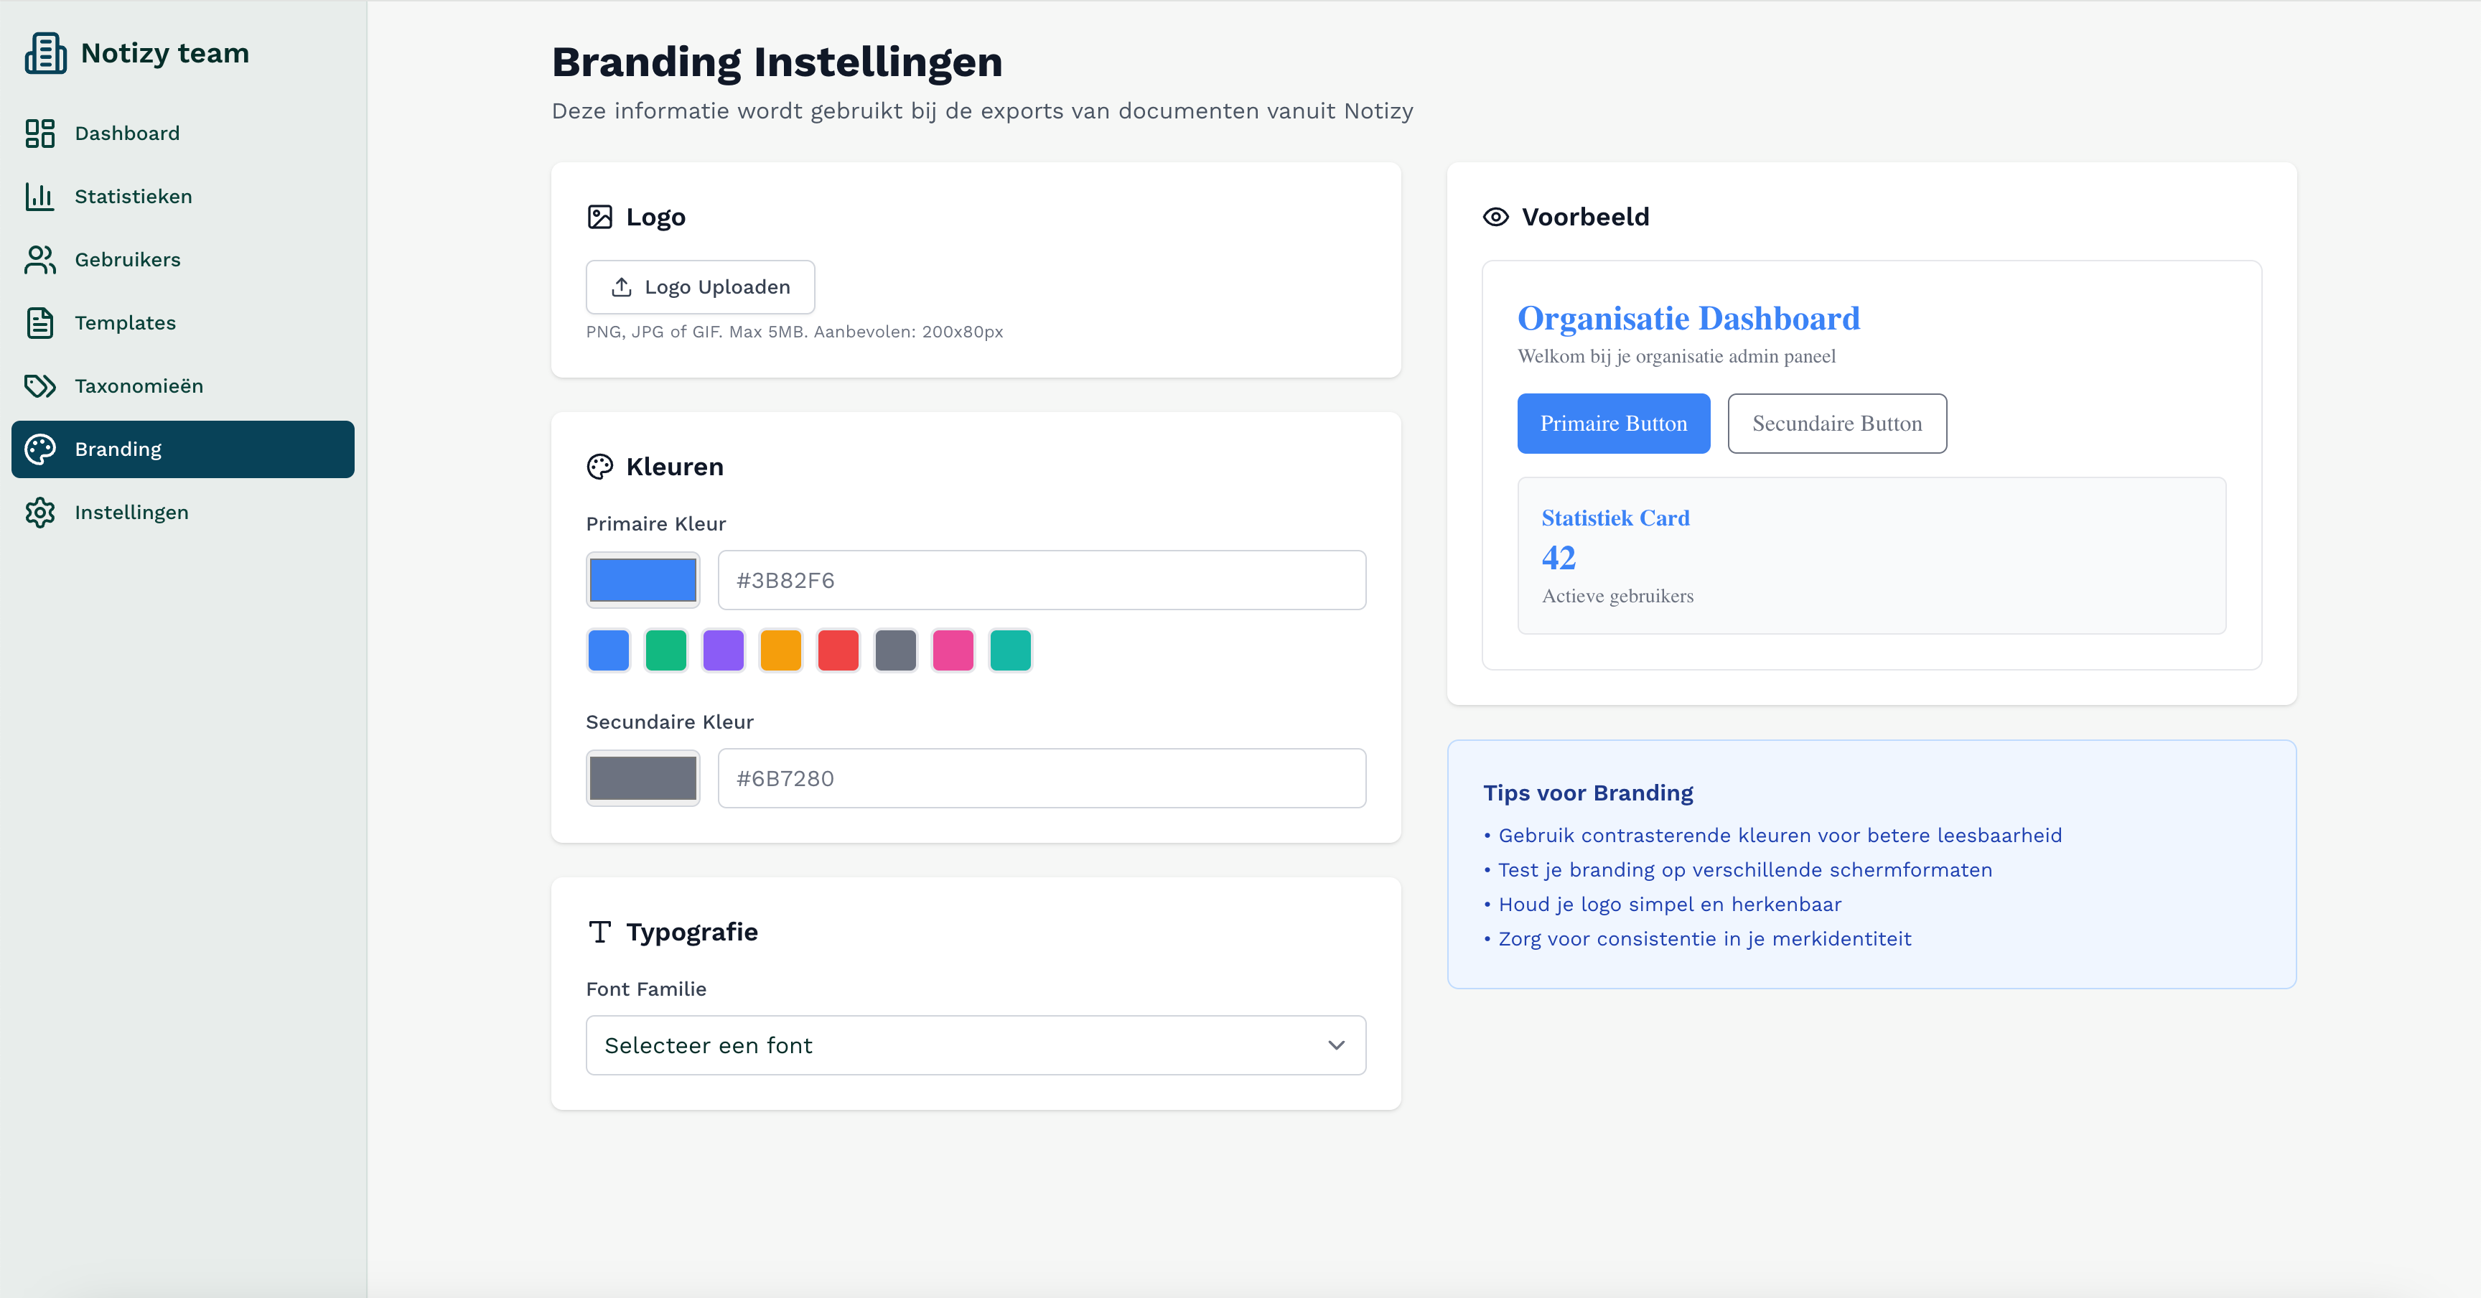Screen dimensions: 2481x1298
Task: Click the primary color hex input field
Action: click(1041, 579)
